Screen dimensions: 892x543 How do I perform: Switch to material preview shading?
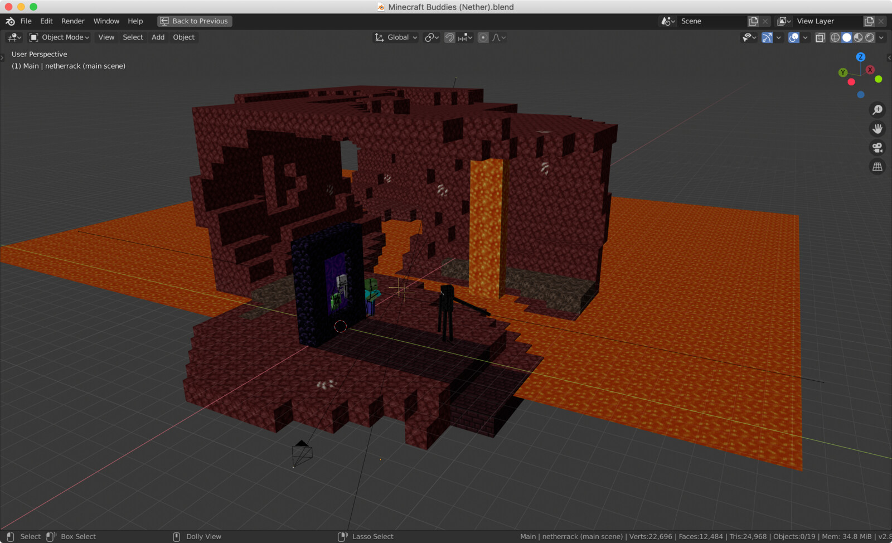859,37
